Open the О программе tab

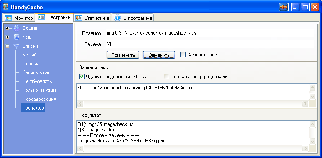133,18
